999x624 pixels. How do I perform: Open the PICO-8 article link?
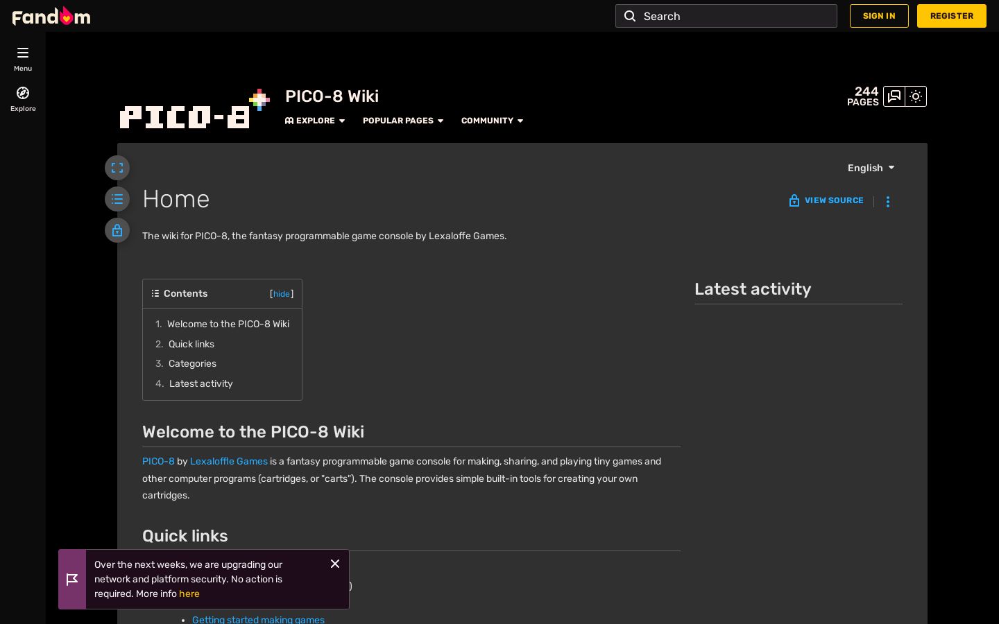pos(158,461)
